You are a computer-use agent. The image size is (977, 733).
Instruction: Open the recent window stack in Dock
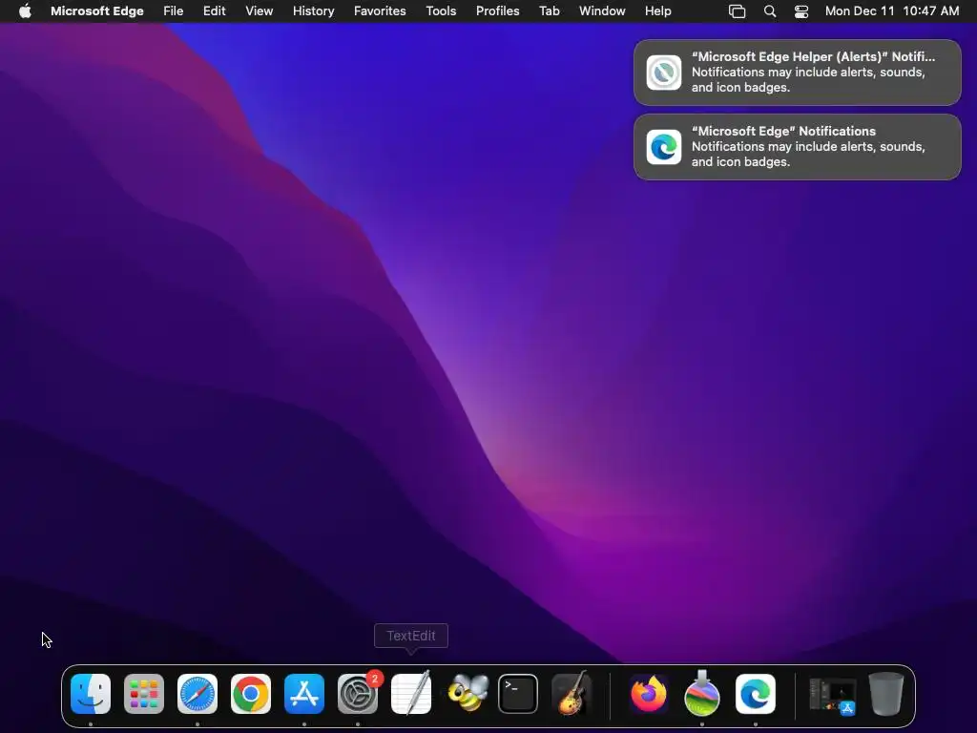point(832,696)
